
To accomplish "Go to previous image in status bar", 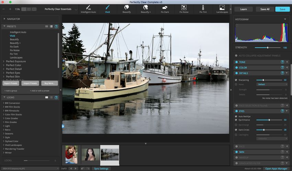I will click(x=71, y=168).
